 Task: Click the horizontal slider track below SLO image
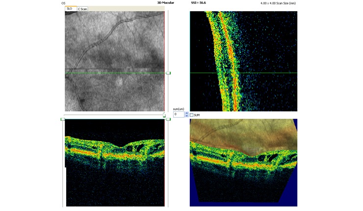[x=113, y=115]
